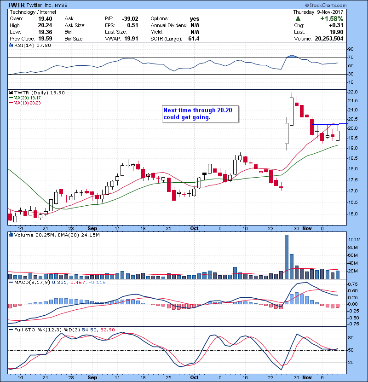This screenshot has height=382, width=368.
Task: Click the date 'Thursday 9-Nov-2017'
Action: pos(318,12)
